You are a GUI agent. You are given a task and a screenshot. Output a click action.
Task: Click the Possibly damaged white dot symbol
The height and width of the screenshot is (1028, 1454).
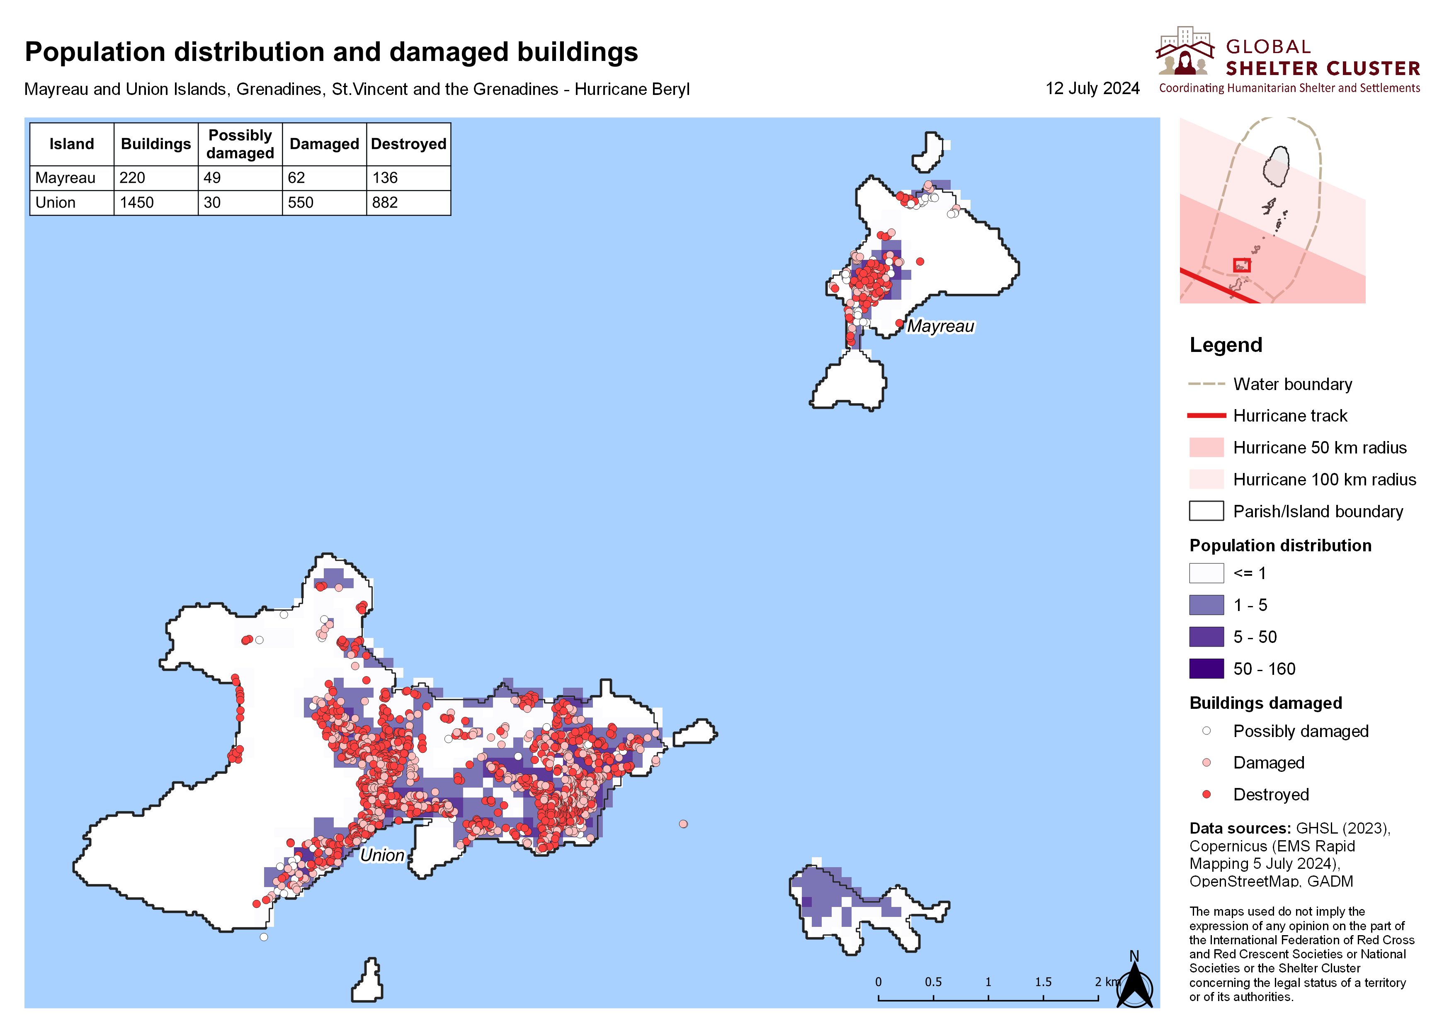1206,730
